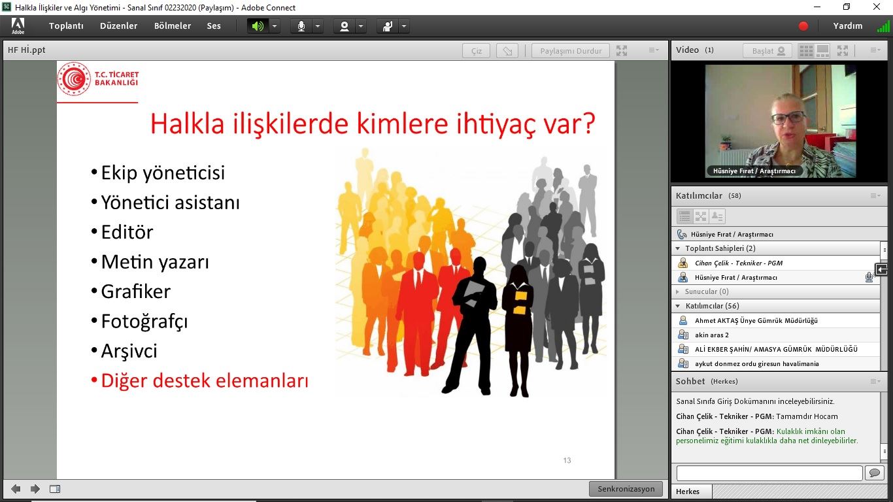Toggle the green speaker audio icon
This screenshot has width=893, height=502.
pos(258,26)
